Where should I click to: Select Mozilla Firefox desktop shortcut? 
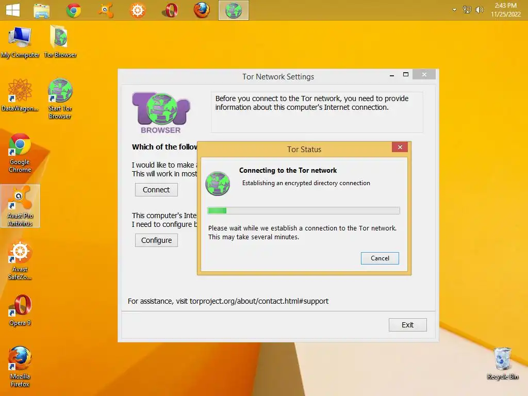20,367
